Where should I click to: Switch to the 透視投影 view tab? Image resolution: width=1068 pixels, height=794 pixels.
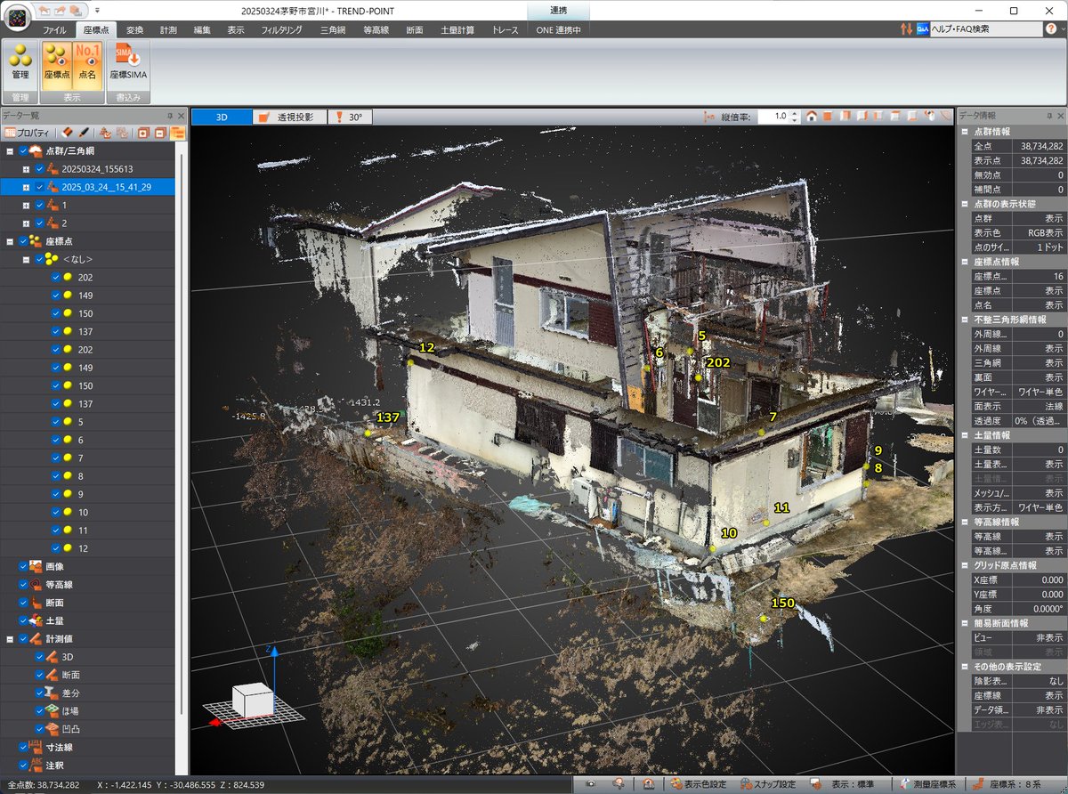click(x=289, y=117)
